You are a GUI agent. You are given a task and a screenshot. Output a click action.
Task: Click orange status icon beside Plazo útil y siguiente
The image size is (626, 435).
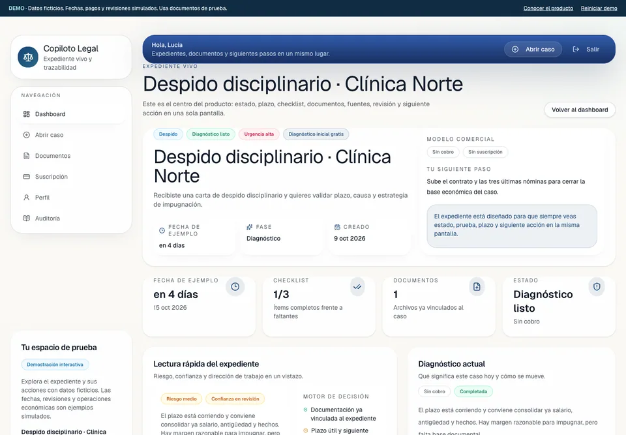305,430
